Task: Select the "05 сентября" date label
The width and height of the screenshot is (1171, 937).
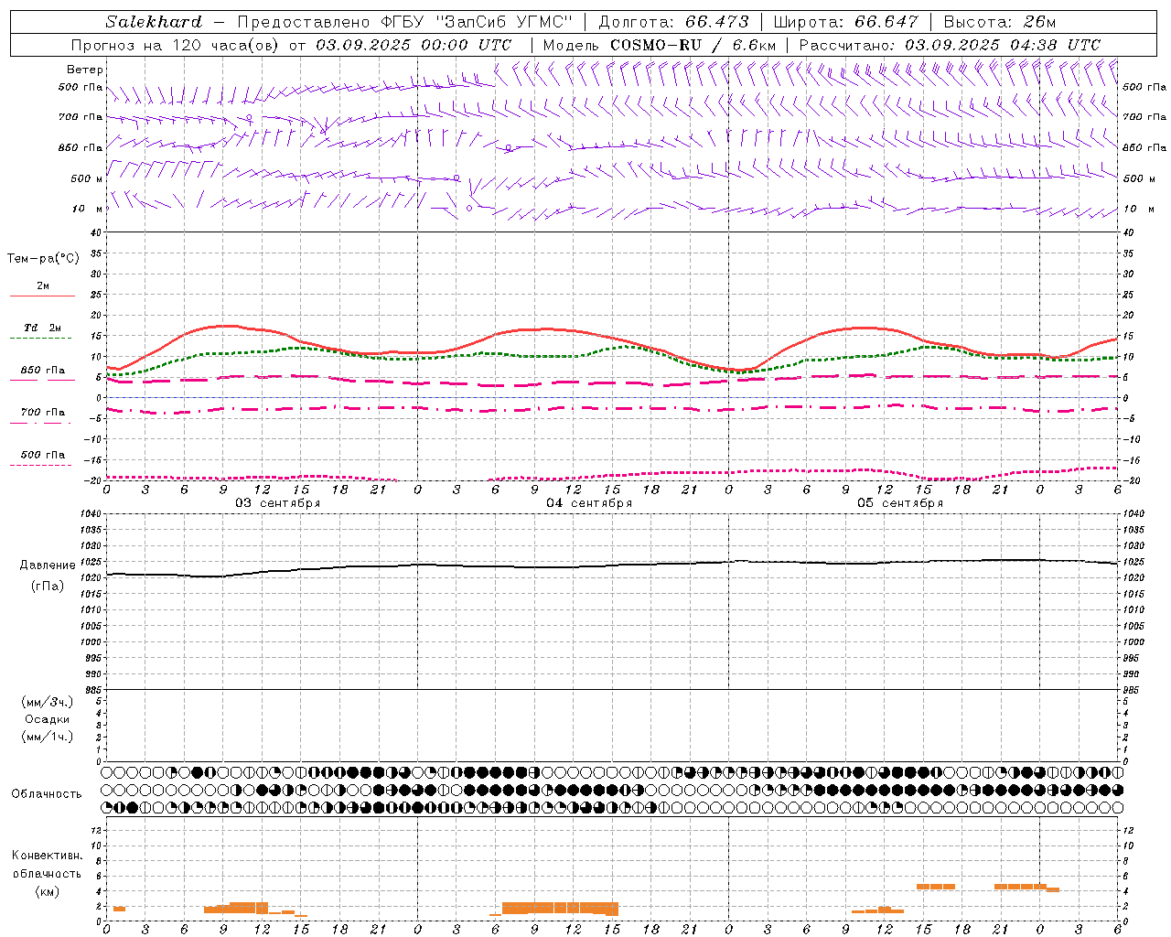Action: pyautogui.click(x=900, y=503)
